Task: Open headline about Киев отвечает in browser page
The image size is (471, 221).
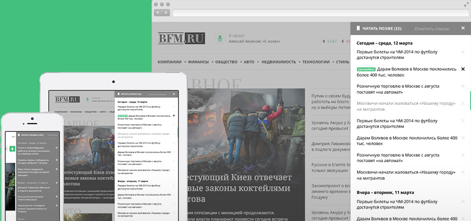Action: point(239,188)
